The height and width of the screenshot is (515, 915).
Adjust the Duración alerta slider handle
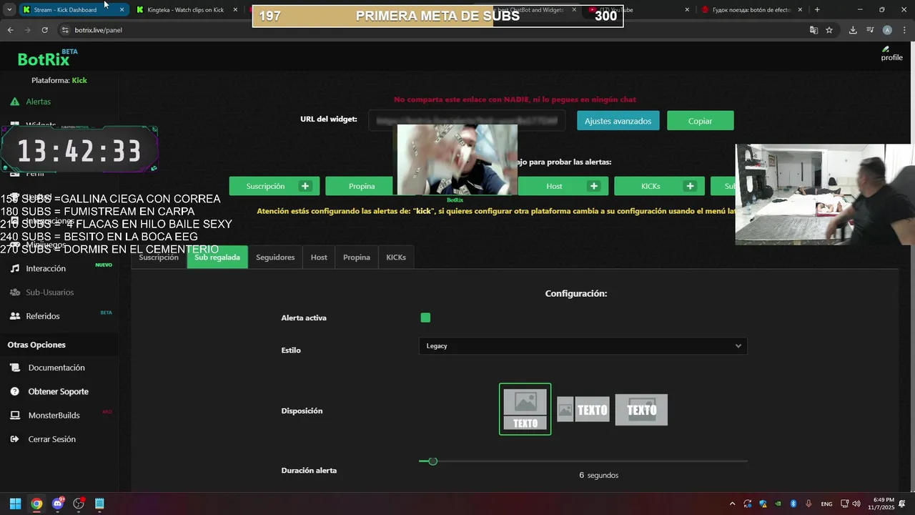click(432, 461)
